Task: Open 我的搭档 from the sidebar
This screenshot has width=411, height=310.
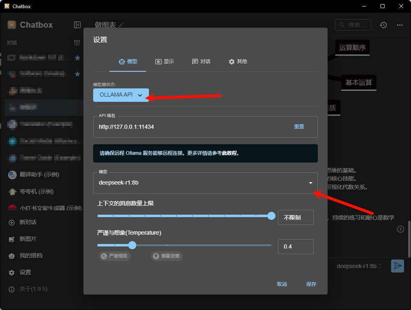Action: [x=31, y=255]
